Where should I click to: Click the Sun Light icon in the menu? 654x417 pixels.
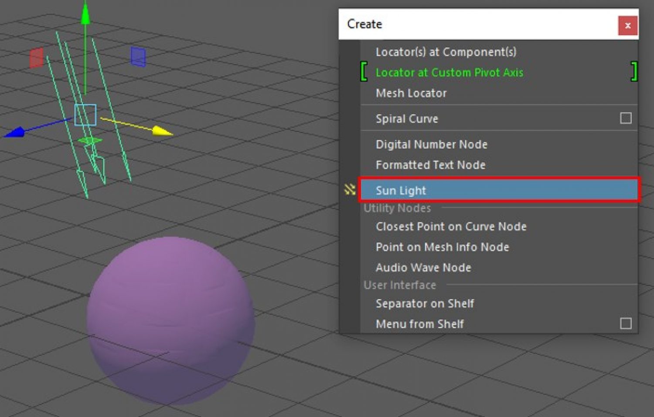(x=350, y=190)
